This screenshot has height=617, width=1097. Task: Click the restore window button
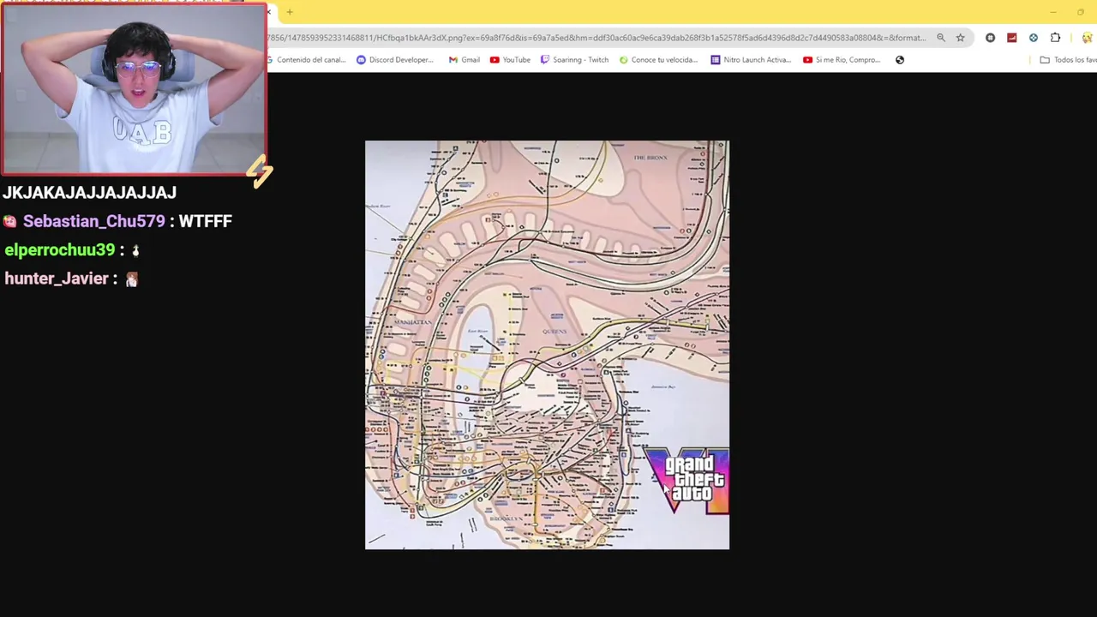(1081, 12)
